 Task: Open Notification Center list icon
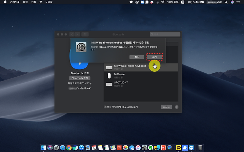(238, 2)
